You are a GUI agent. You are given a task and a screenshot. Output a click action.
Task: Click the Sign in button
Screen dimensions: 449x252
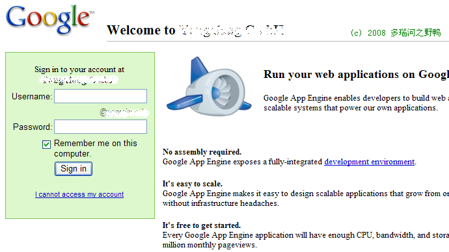[x=74, y=169]
